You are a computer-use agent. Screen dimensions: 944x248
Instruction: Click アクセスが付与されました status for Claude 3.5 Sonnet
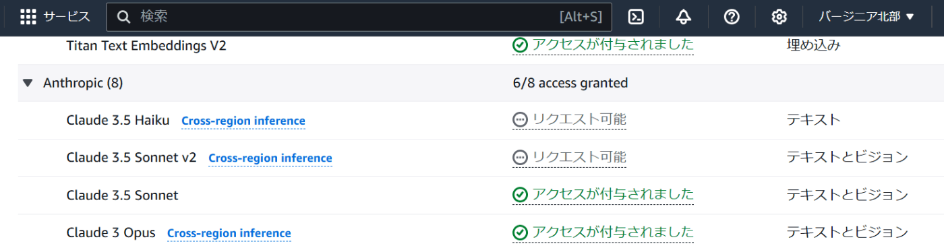pyautogui.click(x=613, y=195)
